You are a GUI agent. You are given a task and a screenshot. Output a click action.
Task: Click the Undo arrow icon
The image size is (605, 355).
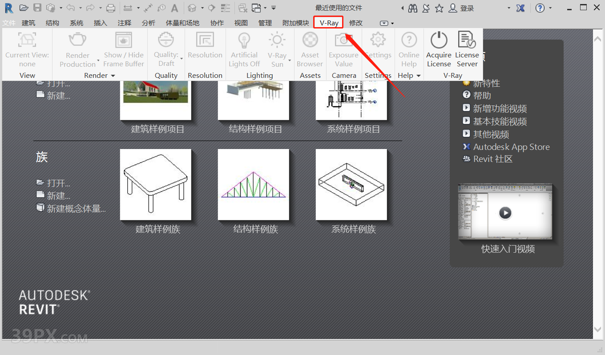71,8
